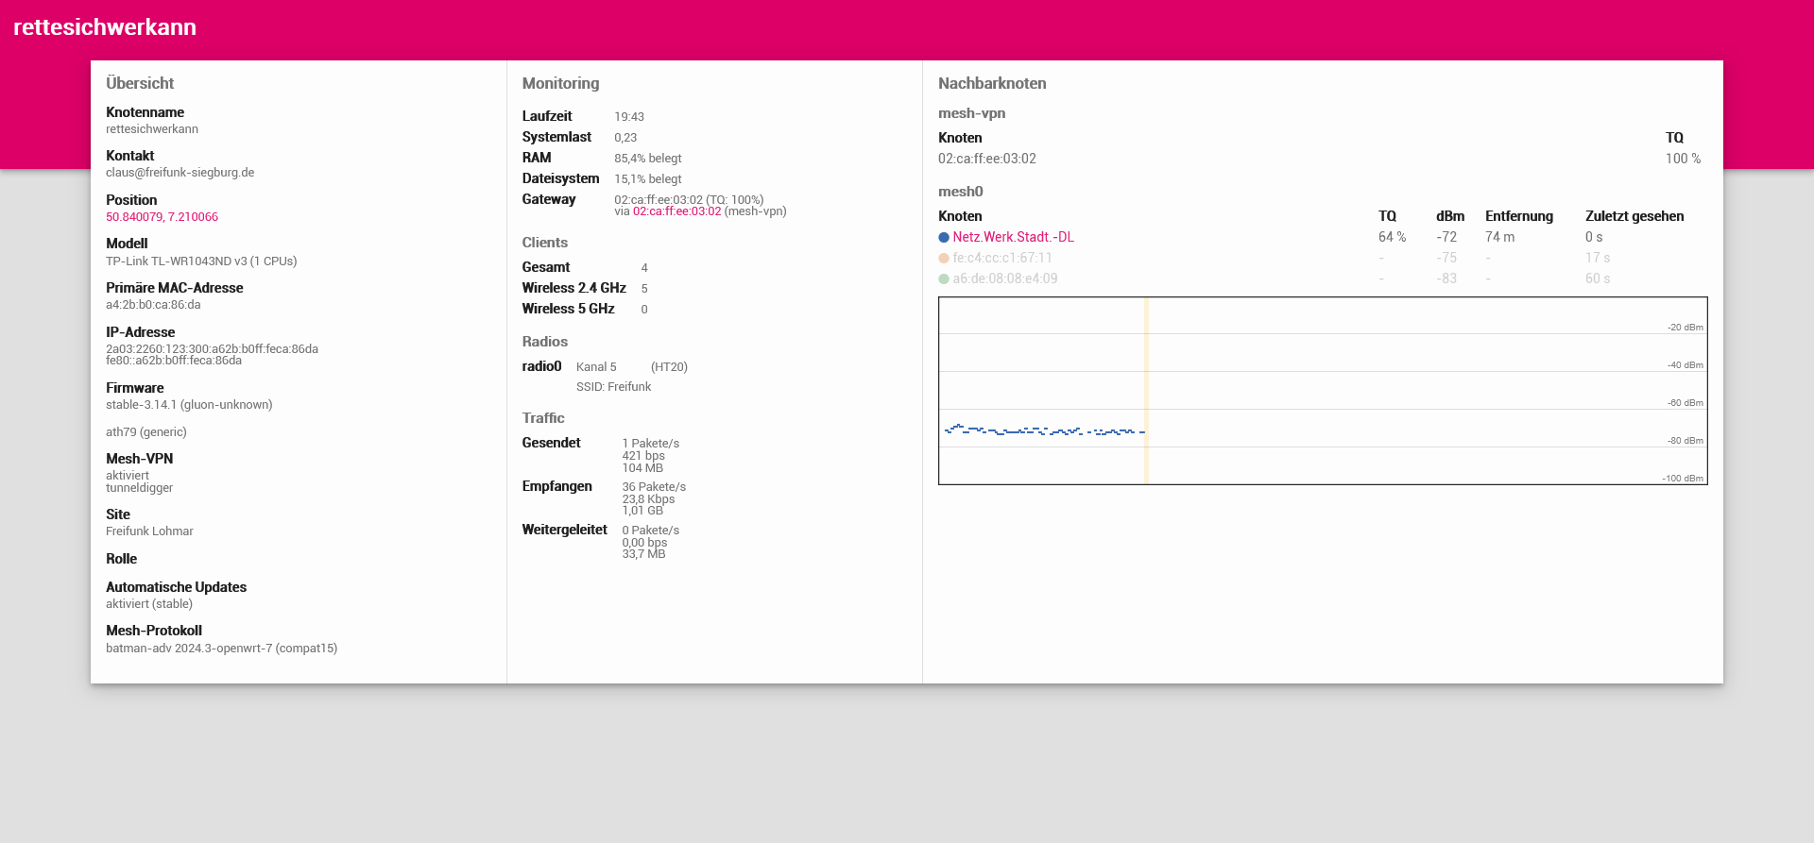Follow the pink gateway via 02:ca:ff:ee:03:02 link

tap(676, 211)
